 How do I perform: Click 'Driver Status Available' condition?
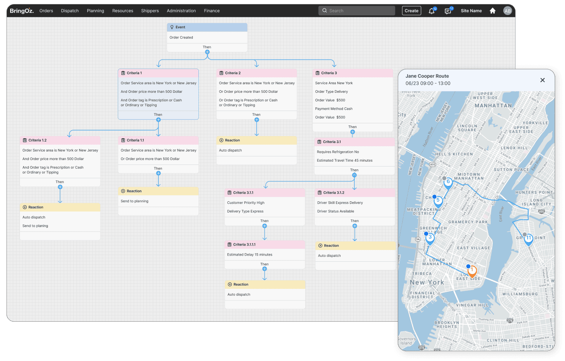[336, 211]
